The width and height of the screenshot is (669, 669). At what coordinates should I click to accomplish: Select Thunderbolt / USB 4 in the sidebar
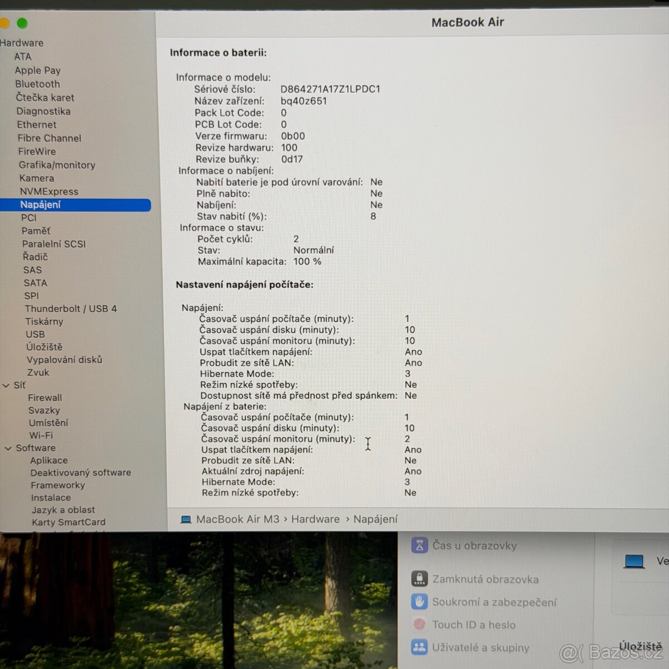coord(71,308)
